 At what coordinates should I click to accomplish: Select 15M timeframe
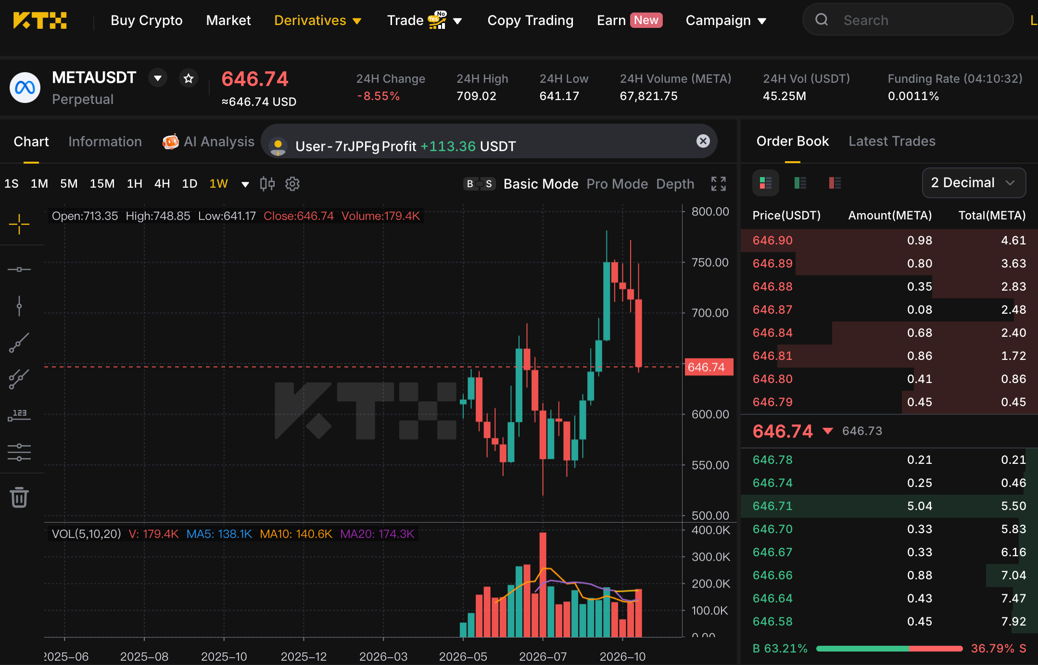(x=102, y=183)
